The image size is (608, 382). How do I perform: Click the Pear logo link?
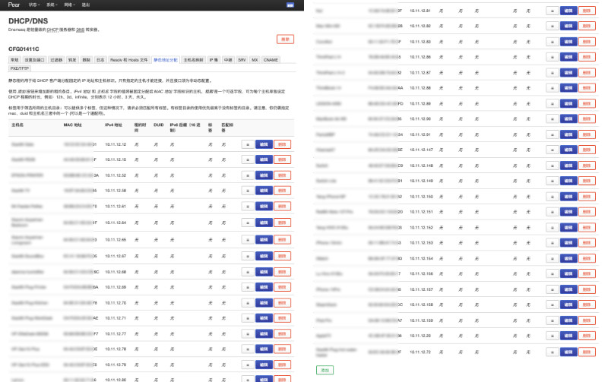click(x=14, y=5)
